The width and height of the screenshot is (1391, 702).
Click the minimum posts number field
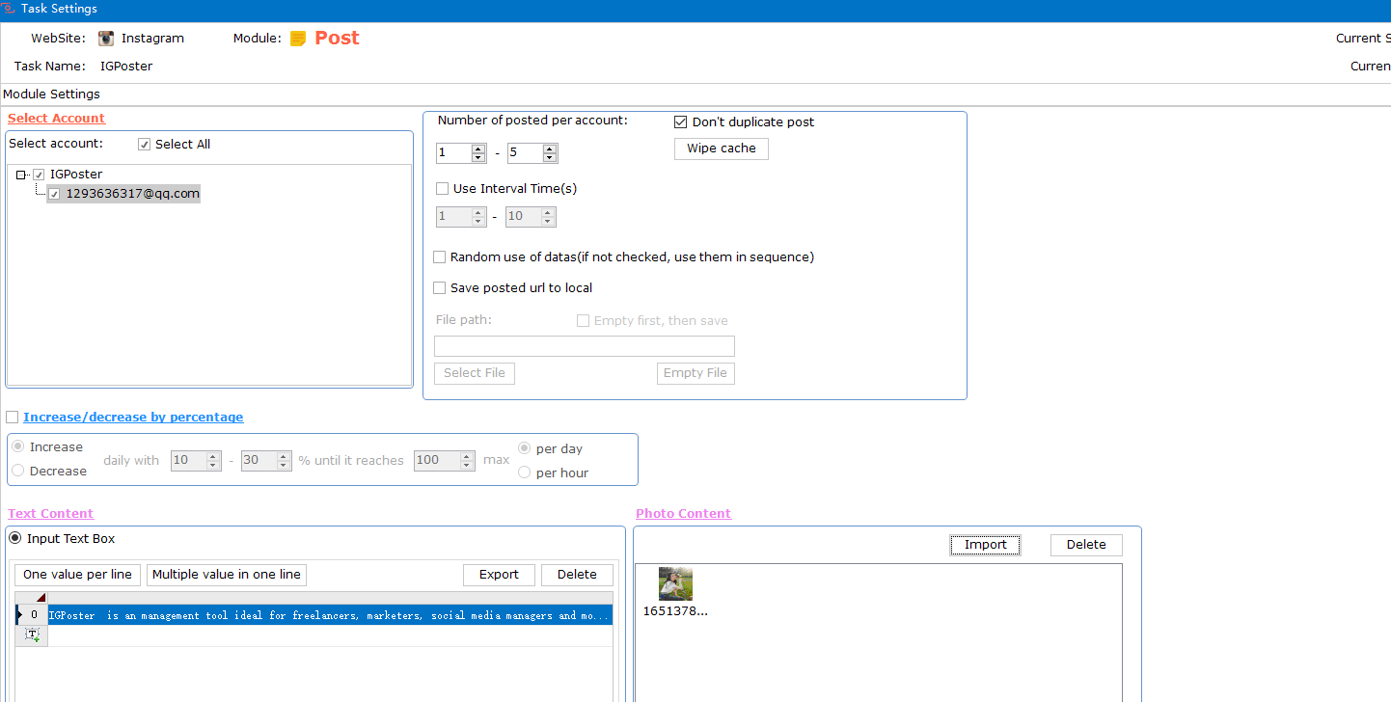pos(453,153)
